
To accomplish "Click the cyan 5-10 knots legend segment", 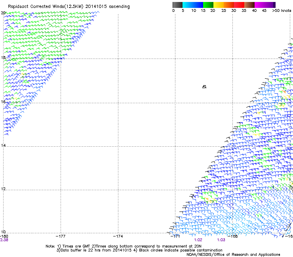I will [x=188, y=5].
